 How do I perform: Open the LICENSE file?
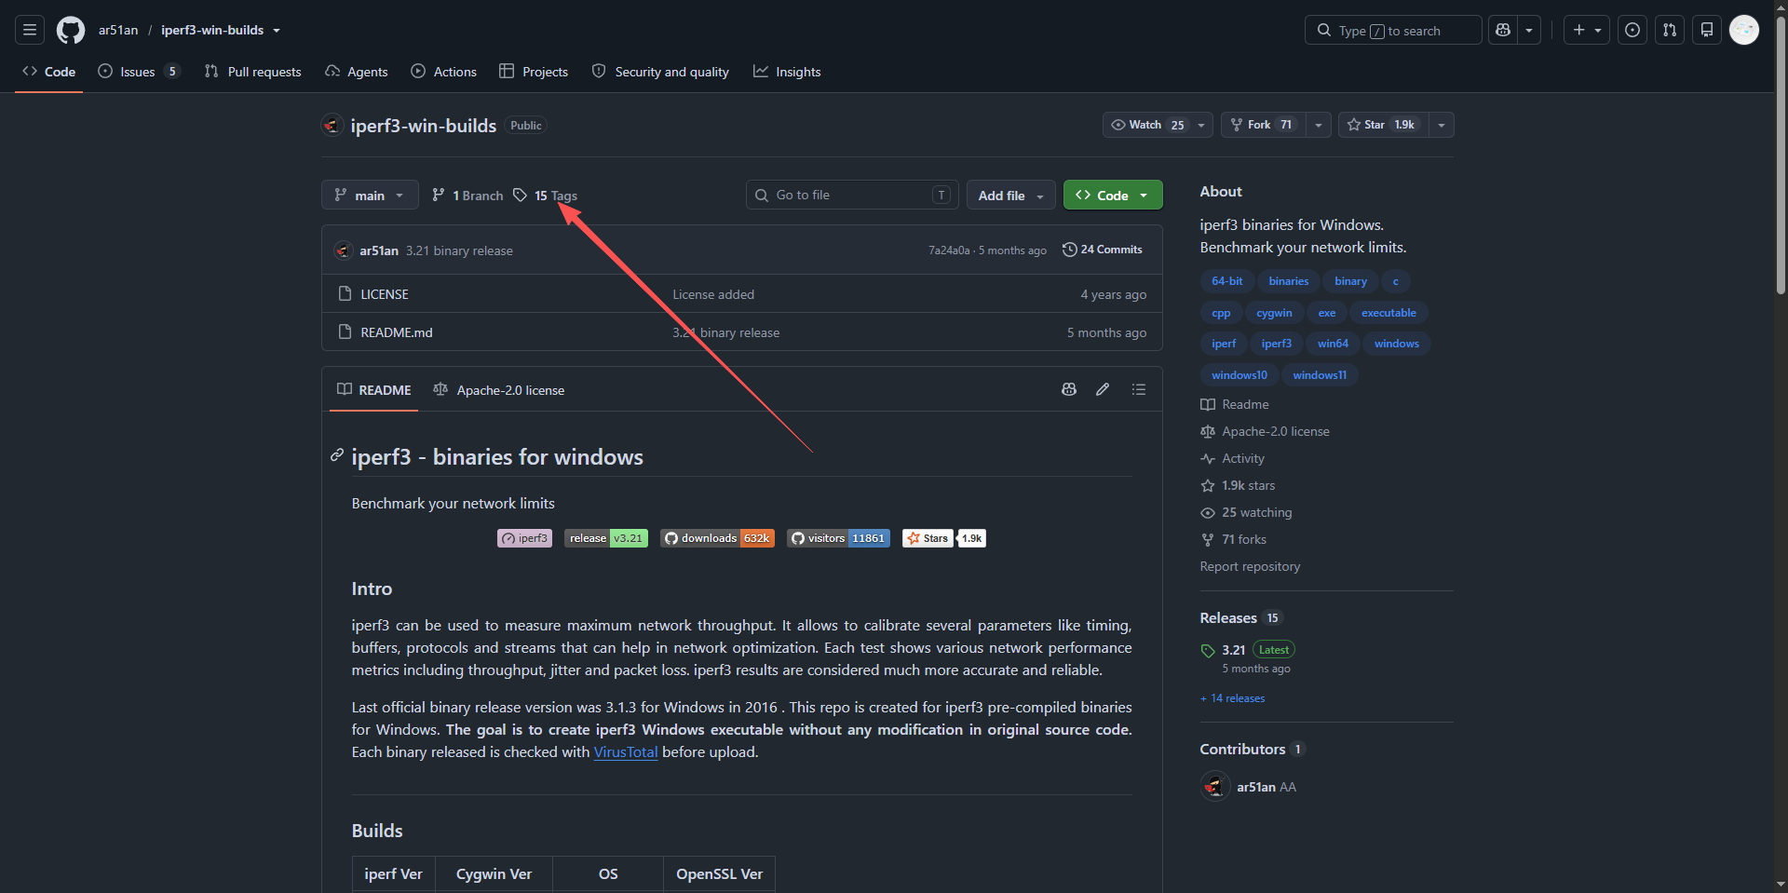385,294
